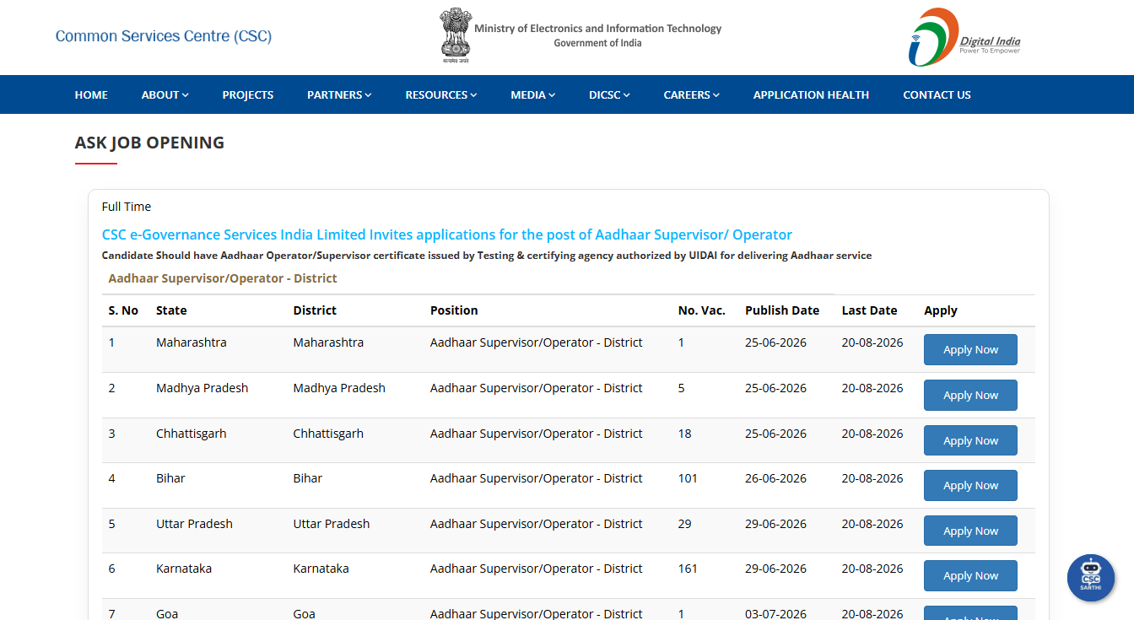Select the Karnataka district cell
This screenshot has height=620, width=1134.
click(321, 569)
